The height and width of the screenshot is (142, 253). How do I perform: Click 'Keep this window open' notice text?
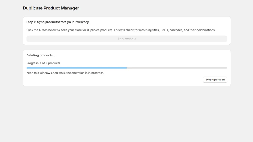(x=65, y=73)
